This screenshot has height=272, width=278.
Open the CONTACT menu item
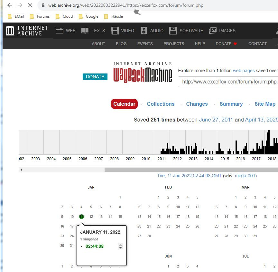point(257,44)
